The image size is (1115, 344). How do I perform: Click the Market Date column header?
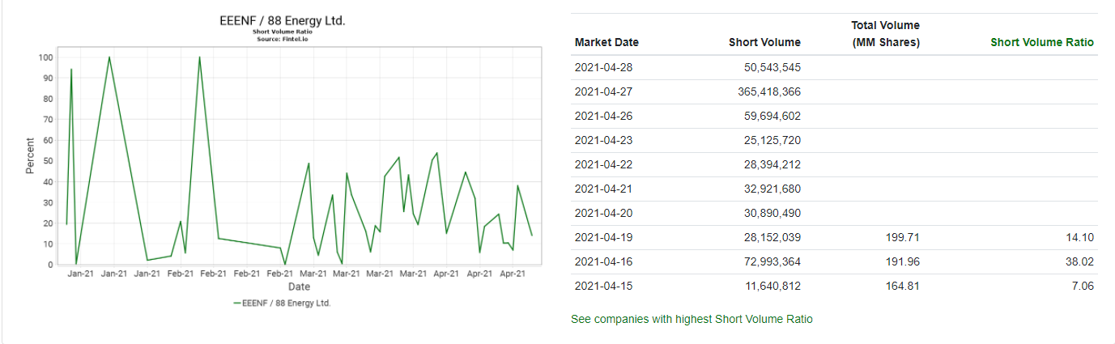tap(606, 42)
